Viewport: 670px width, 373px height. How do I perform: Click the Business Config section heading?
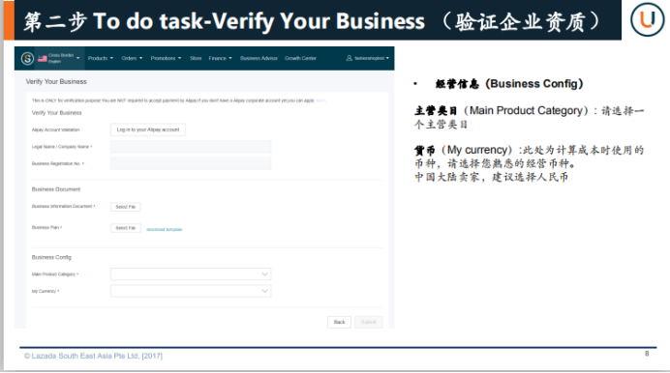(x=51, y=257)
